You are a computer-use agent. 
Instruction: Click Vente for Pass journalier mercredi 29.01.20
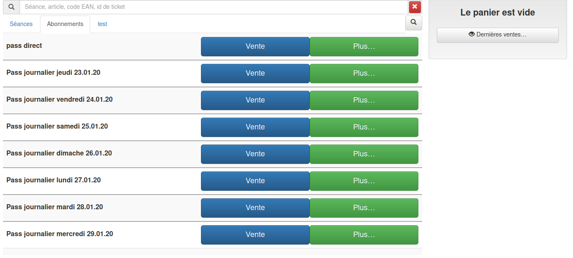255,235
